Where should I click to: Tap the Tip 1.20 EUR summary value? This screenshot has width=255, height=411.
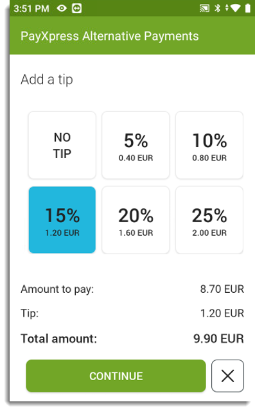(222, 313)
